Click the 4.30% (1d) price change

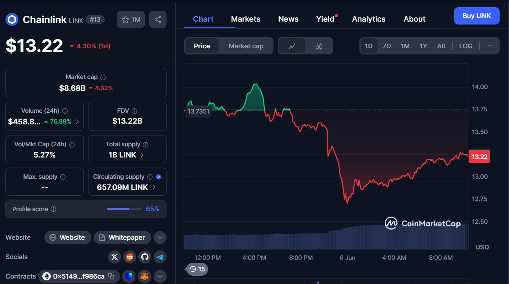90,46
